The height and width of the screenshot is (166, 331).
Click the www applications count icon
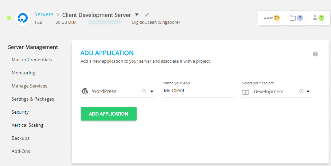coord(272,18)
